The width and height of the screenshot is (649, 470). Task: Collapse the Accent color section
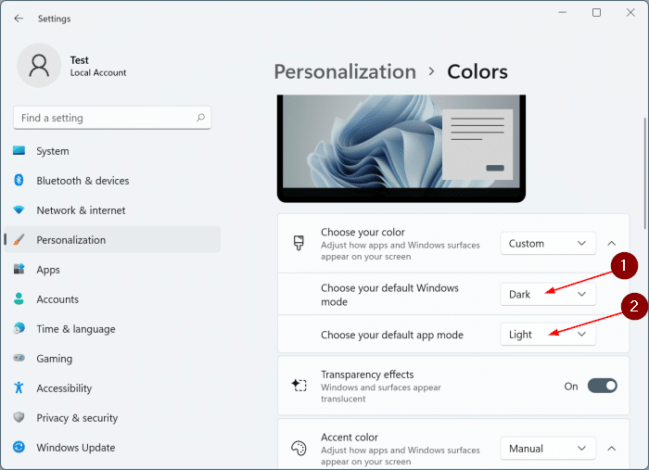(611, 449)
